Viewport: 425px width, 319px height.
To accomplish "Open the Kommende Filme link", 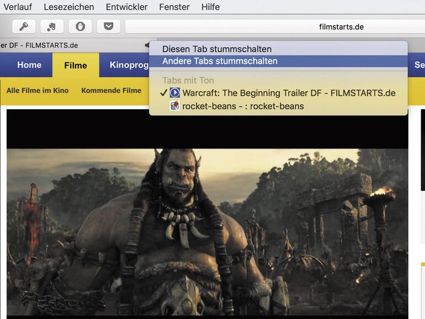I will (x=111, y=91).
